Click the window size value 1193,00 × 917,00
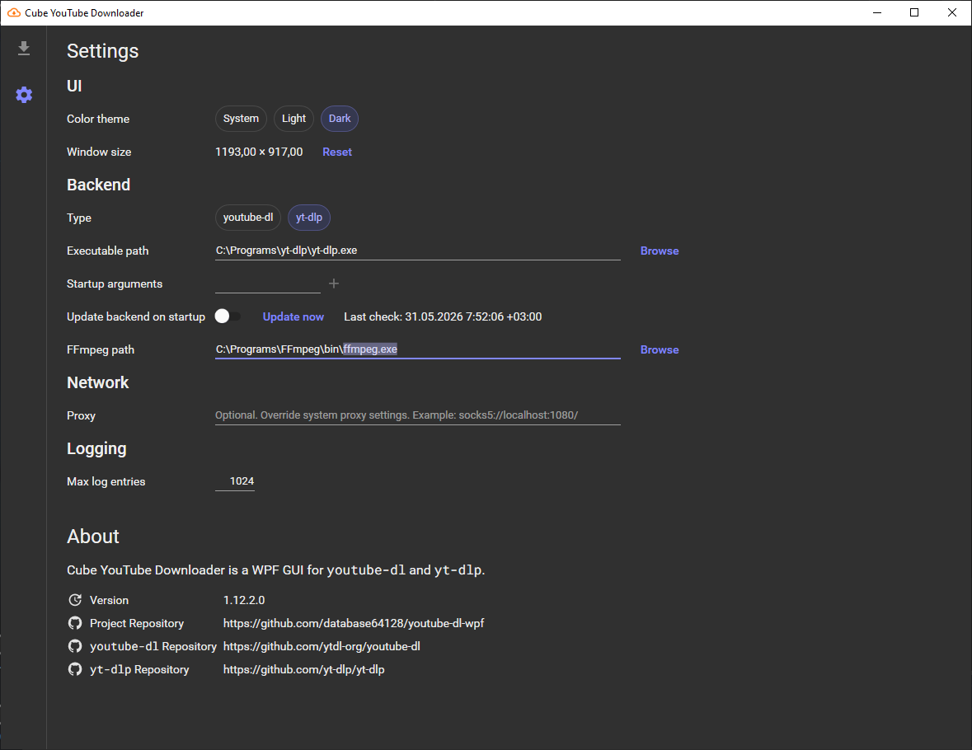This screenshot has width=972, height=750. point(259,152)
